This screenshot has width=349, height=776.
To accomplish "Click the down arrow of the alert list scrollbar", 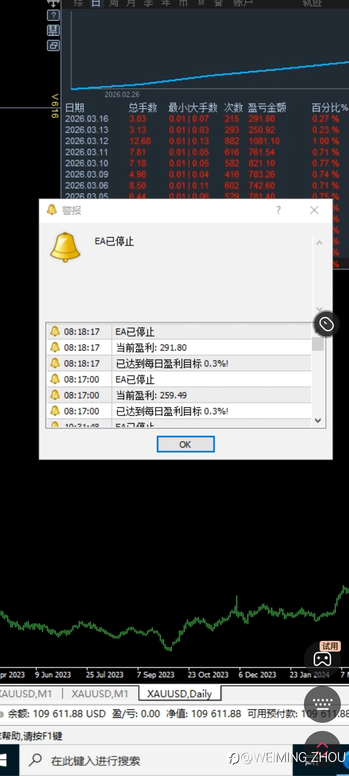I will coord(318,421).
